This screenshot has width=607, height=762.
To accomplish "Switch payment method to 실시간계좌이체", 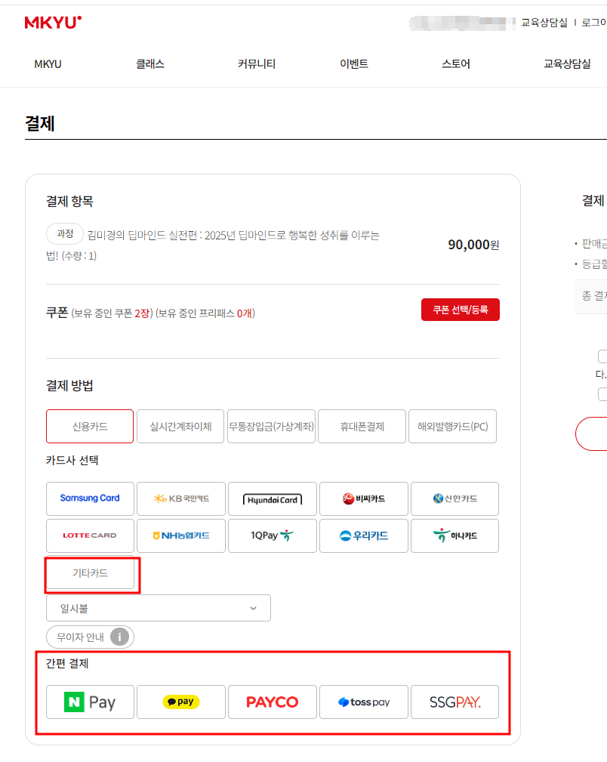I will coord(180,427).
